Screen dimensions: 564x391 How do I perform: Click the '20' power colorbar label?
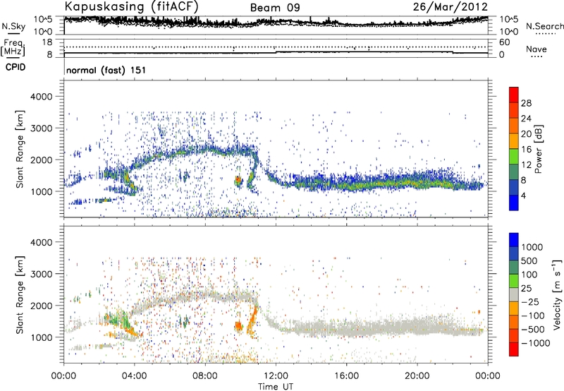[x=526, y=134]
